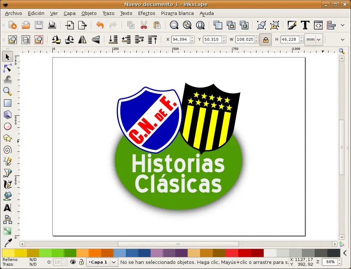Select the Rectangle tool
351x269 pixels.
(x=8, y=103)
